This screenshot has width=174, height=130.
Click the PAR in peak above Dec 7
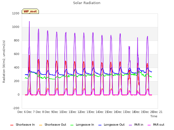(39, 29)
